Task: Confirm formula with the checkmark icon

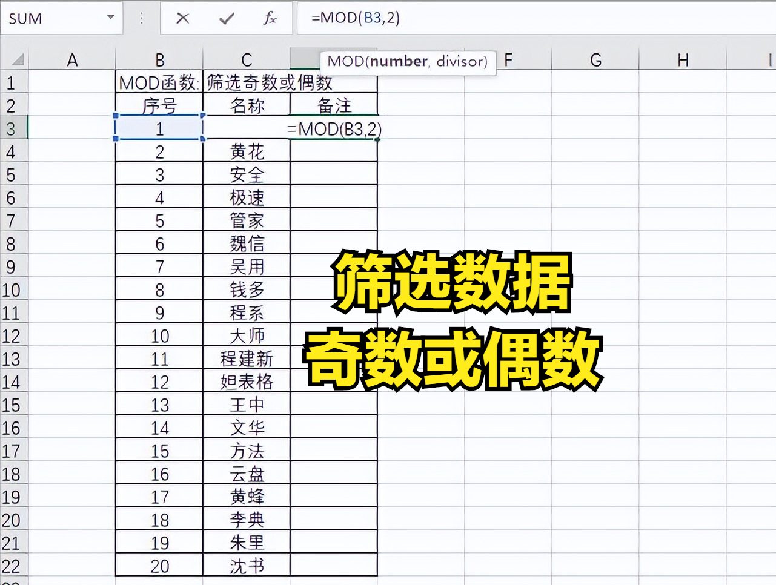Action: pos(227,18)
